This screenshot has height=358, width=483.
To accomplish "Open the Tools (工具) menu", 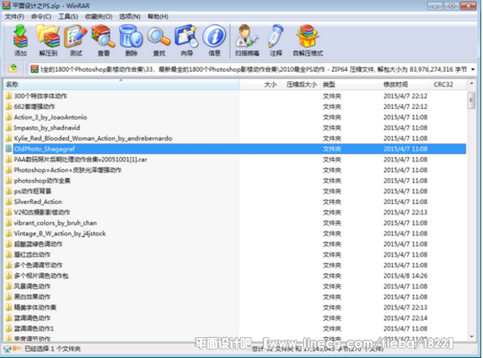I will (68, 16).
